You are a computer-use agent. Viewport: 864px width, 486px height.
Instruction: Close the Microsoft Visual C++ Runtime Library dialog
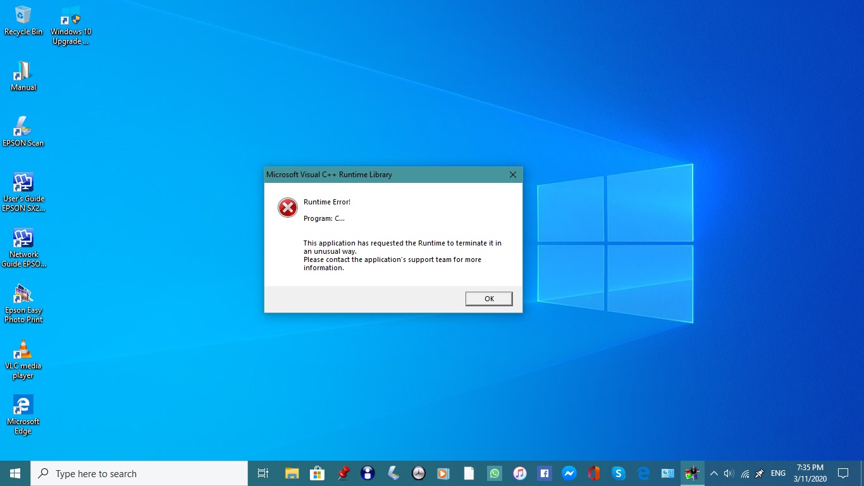513,175
